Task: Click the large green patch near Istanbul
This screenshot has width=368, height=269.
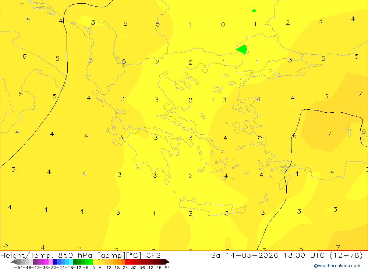Action: click(x=242, y=50)
